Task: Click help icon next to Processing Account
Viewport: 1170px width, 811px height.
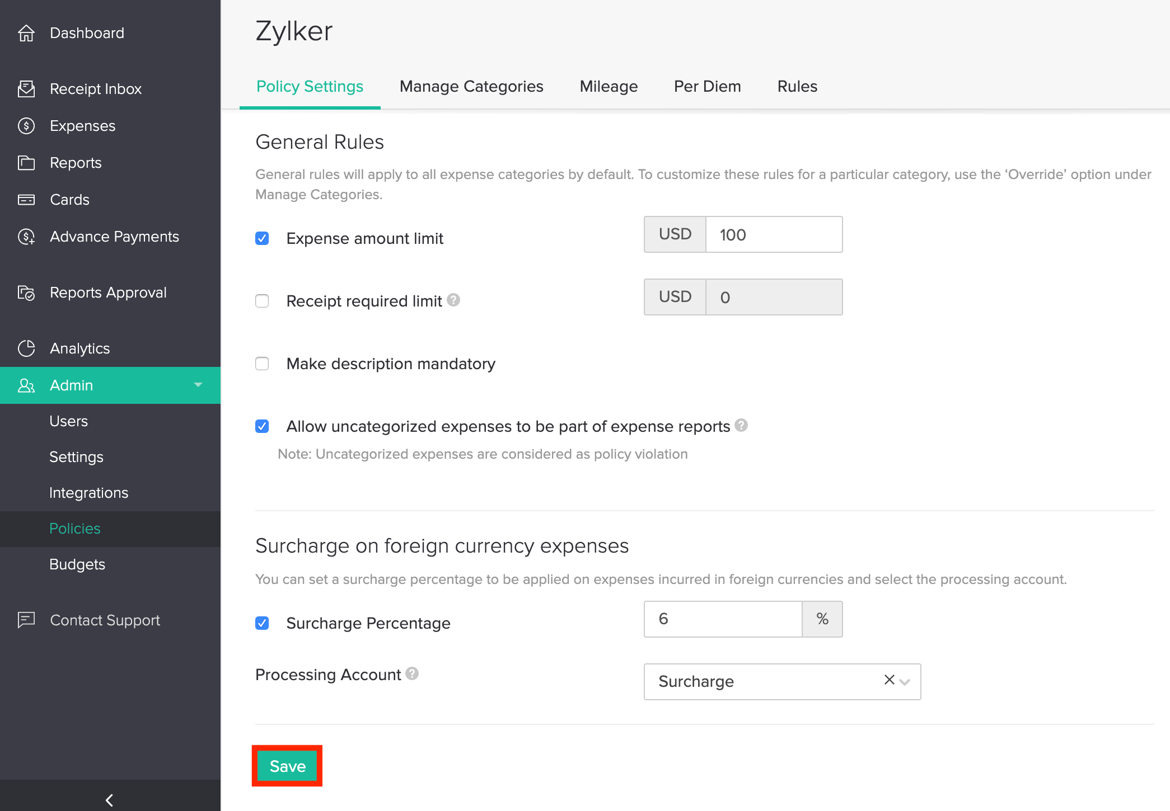Action: 412,673
